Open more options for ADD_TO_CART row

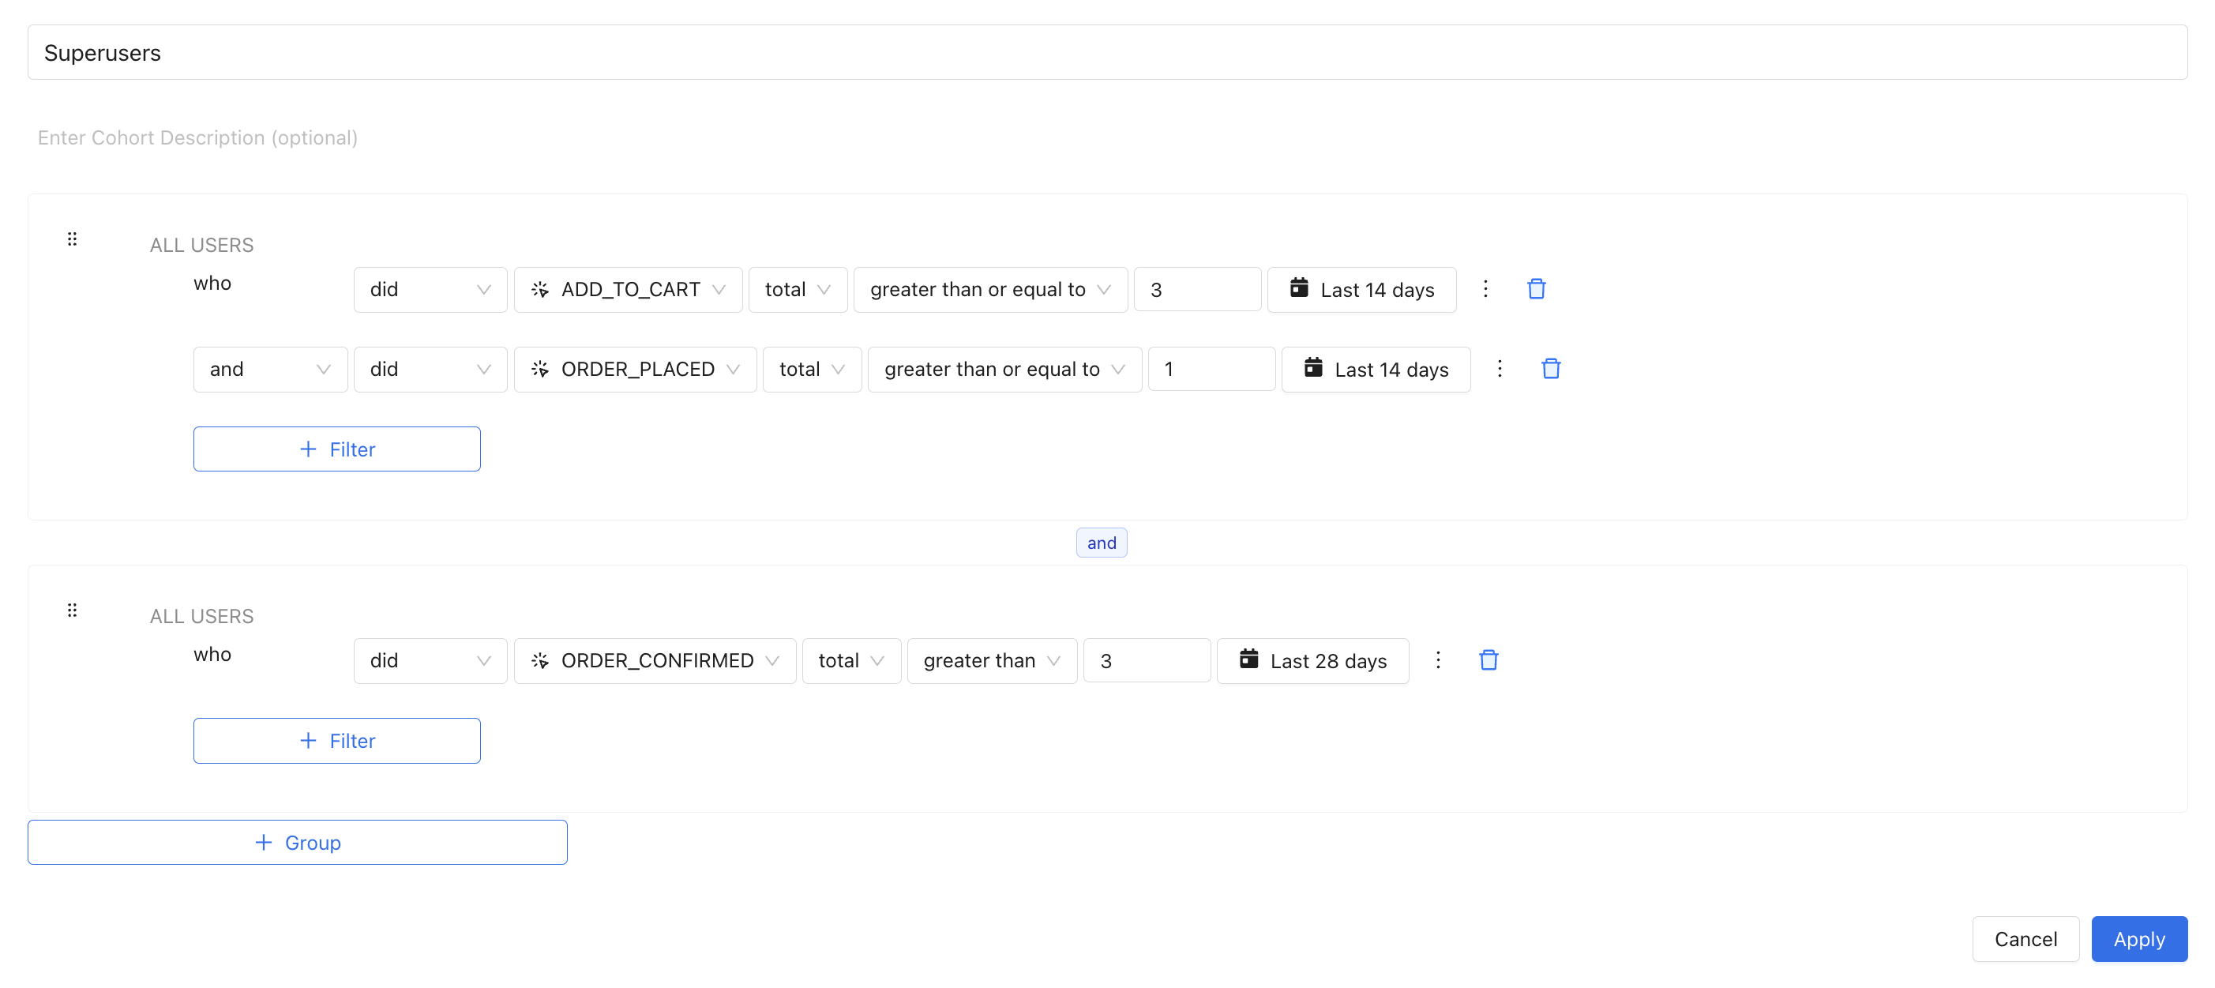pyautogui.click(x=1485, y=289)
